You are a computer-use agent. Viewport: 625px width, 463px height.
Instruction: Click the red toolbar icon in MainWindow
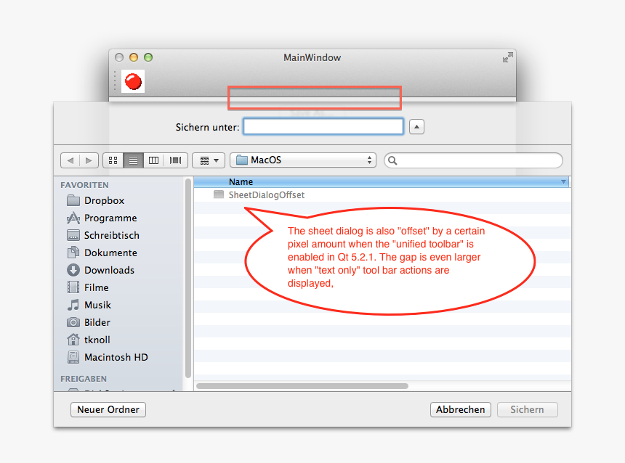click(x=133, y=82)
